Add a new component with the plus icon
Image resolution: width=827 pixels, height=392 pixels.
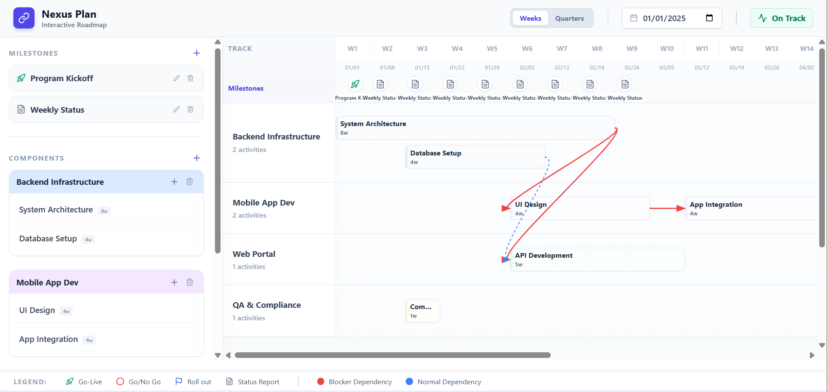click(197, 158)
